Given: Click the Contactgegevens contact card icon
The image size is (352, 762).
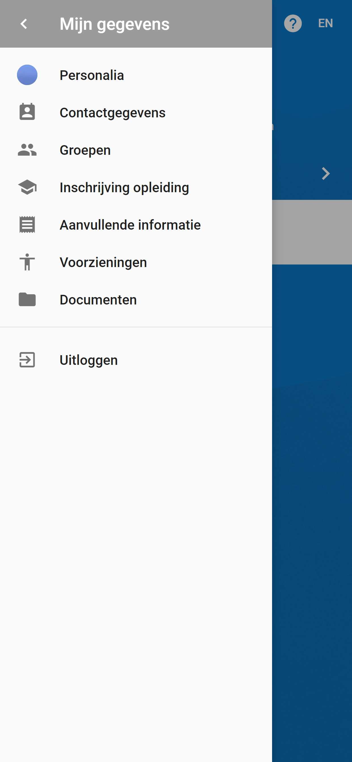Looking at the screenshot, I should [27, 112].
